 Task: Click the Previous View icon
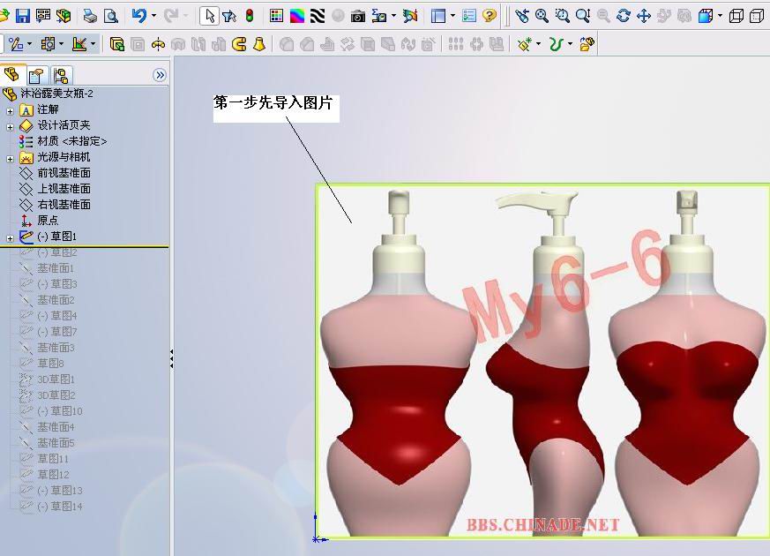click(x=522, y=16)
